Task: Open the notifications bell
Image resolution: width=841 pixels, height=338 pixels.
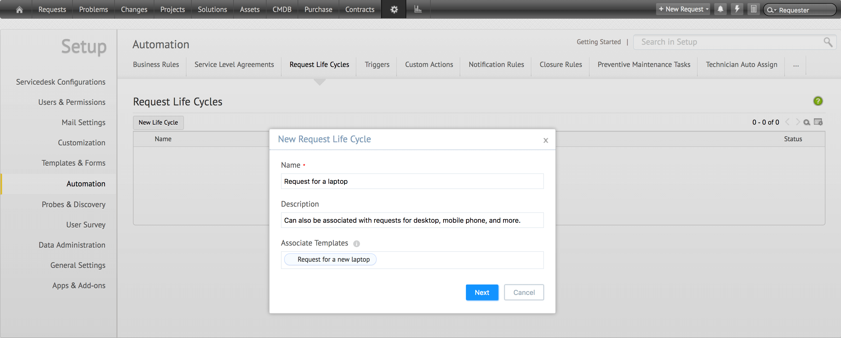Action: point(720,9)
